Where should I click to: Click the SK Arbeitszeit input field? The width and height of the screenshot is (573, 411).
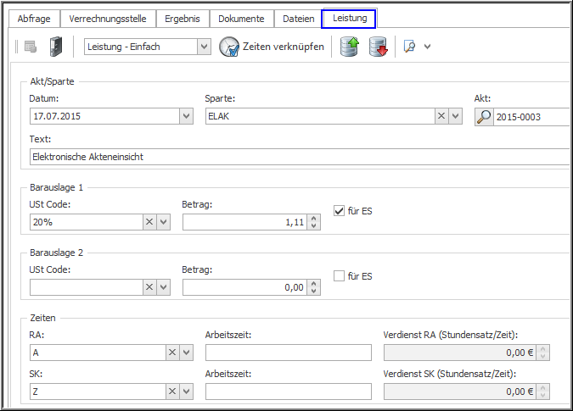click(x=289, y=392)
